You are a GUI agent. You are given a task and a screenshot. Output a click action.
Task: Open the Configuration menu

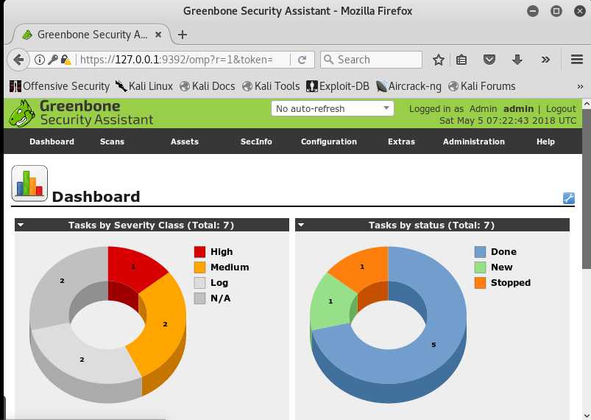[x=329, y=141]
